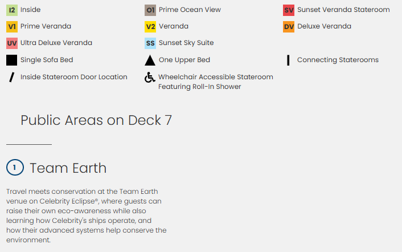Click the One Upper Bed triangle icon
This screenshot has height=252, width=402.
[x=150, y=60]
